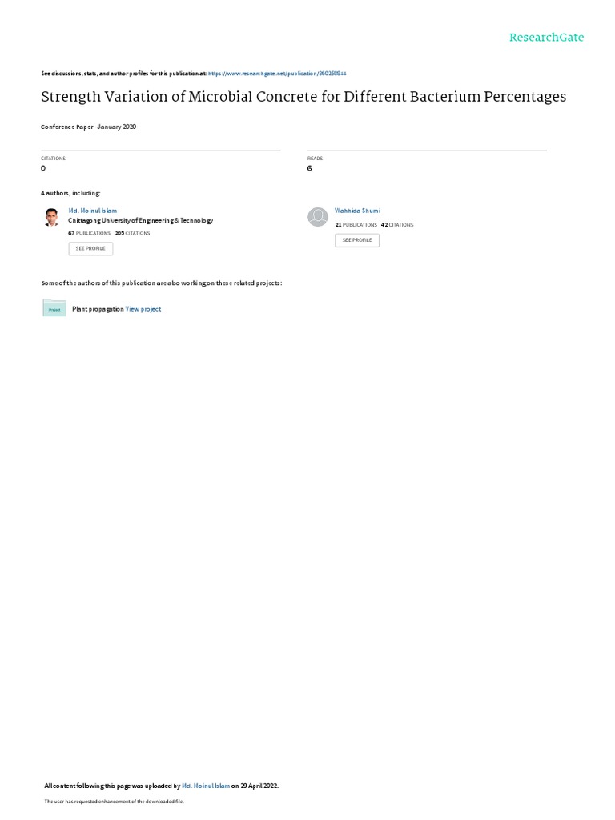Click the ResearchGate logo

(x=546, y=38)
